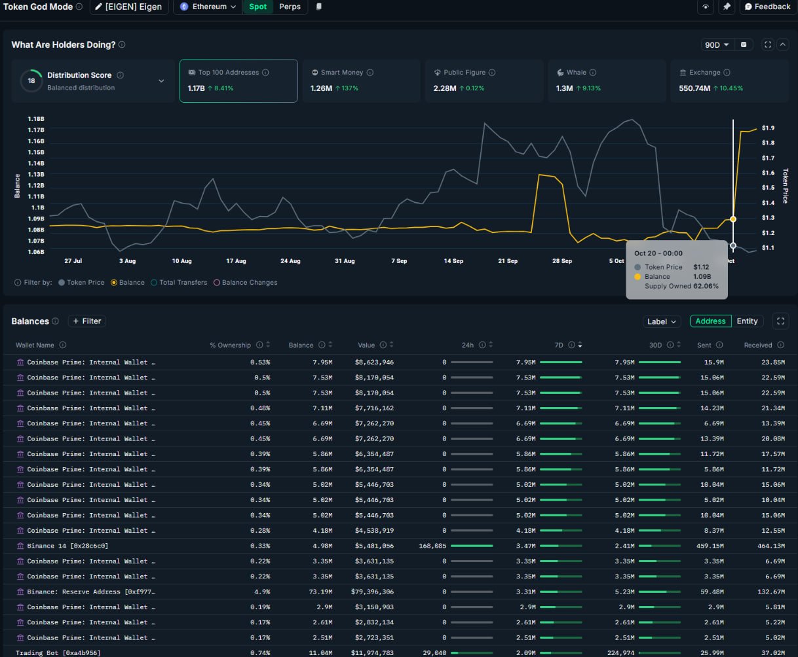The image size is (798, 657).
Task: Open the Label dropdown in Balances
Action: [x=662, y=321]
